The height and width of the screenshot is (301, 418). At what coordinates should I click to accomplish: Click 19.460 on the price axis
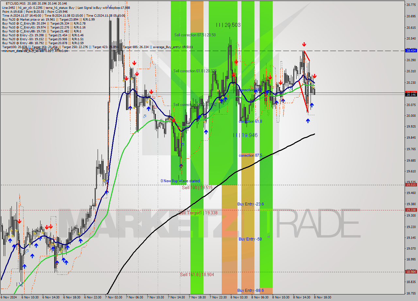click(x=411, y=193)
